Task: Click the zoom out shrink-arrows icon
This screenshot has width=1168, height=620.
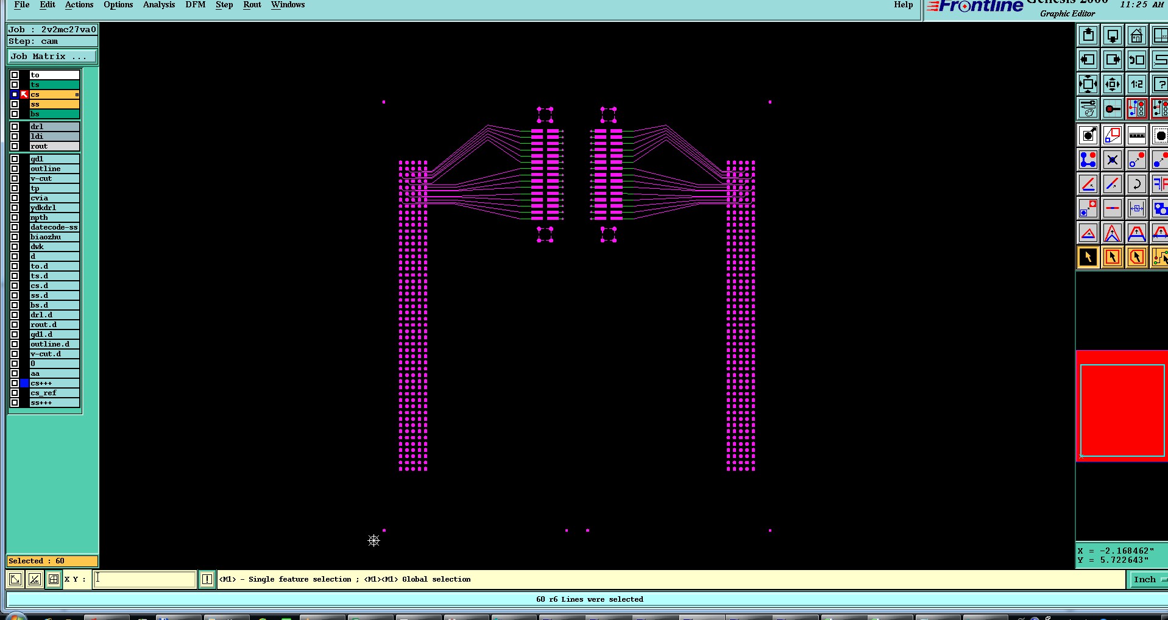Action: [1113, 85]
